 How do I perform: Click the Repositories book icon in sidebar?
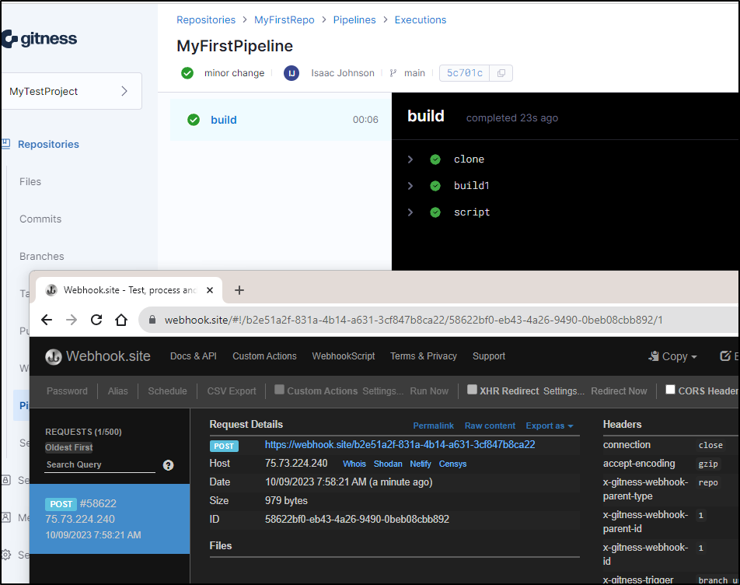tap(6, 144)
